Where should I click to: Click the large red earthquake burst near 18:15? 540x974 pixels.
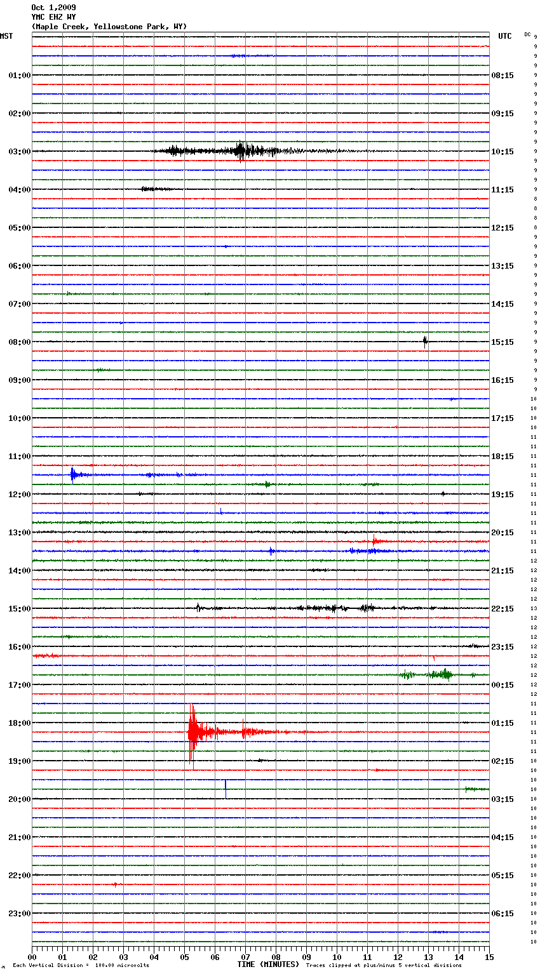pyautogui.click(x=193, y=733)
